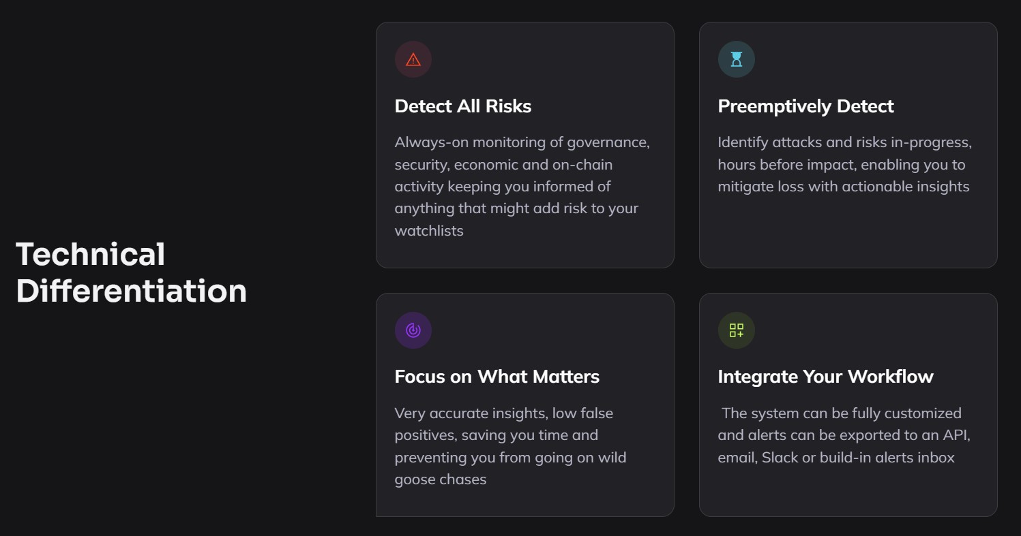This screenshot has width=1021, height=536.
Task: Select the Detect All Risks heading
Action: pyautogui.click(x=462, y=106)
